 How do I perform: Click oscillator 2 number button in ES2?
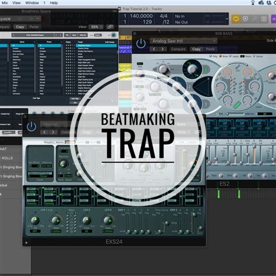pos(189,87)
